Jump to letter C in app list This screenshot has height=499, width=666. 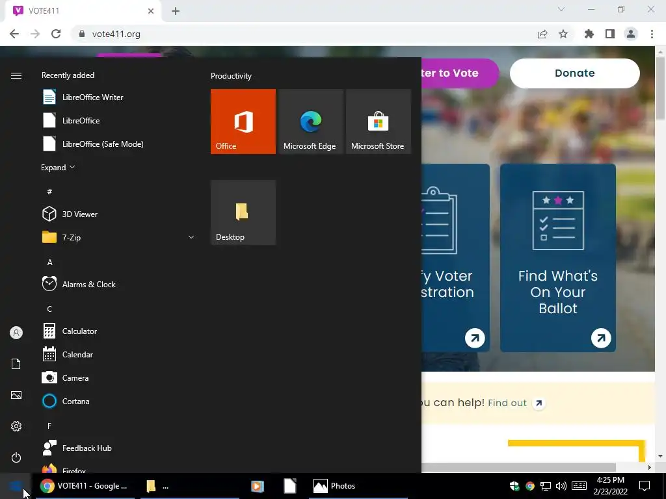point(49,309)
